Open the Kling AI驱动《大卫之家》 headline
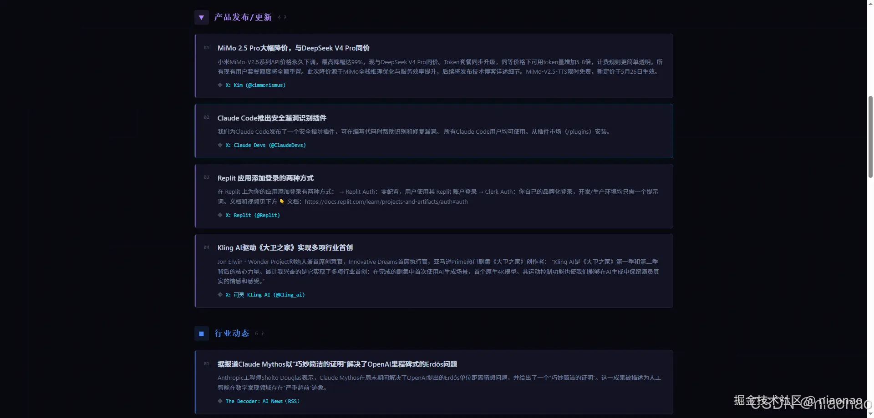The height and width of the screenshot is (418, 874). click(285, 248)
